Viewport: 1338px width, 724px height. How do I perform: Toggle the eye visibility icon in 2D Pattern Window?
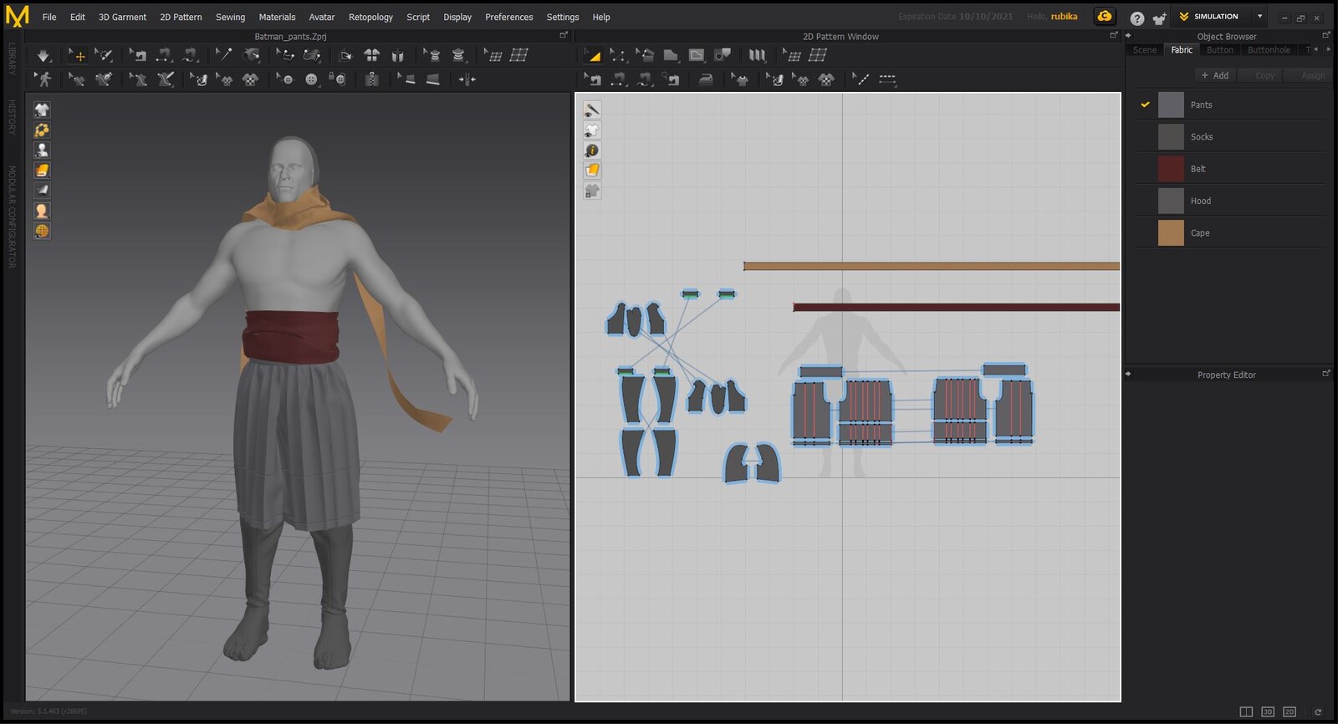pos(592,110)
